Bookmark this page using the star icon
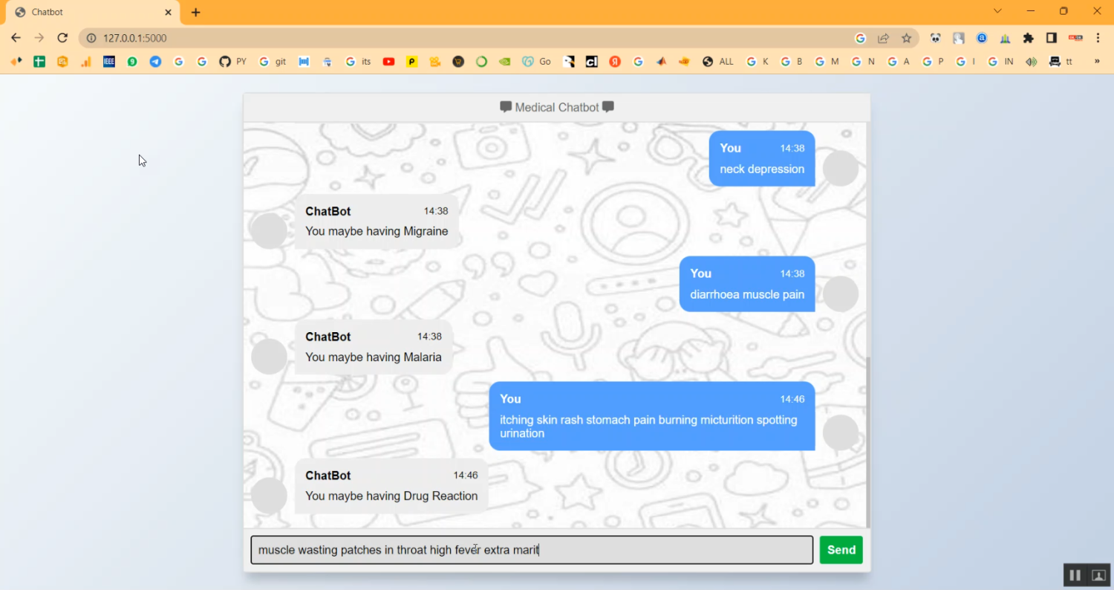 tap(908, 37)
